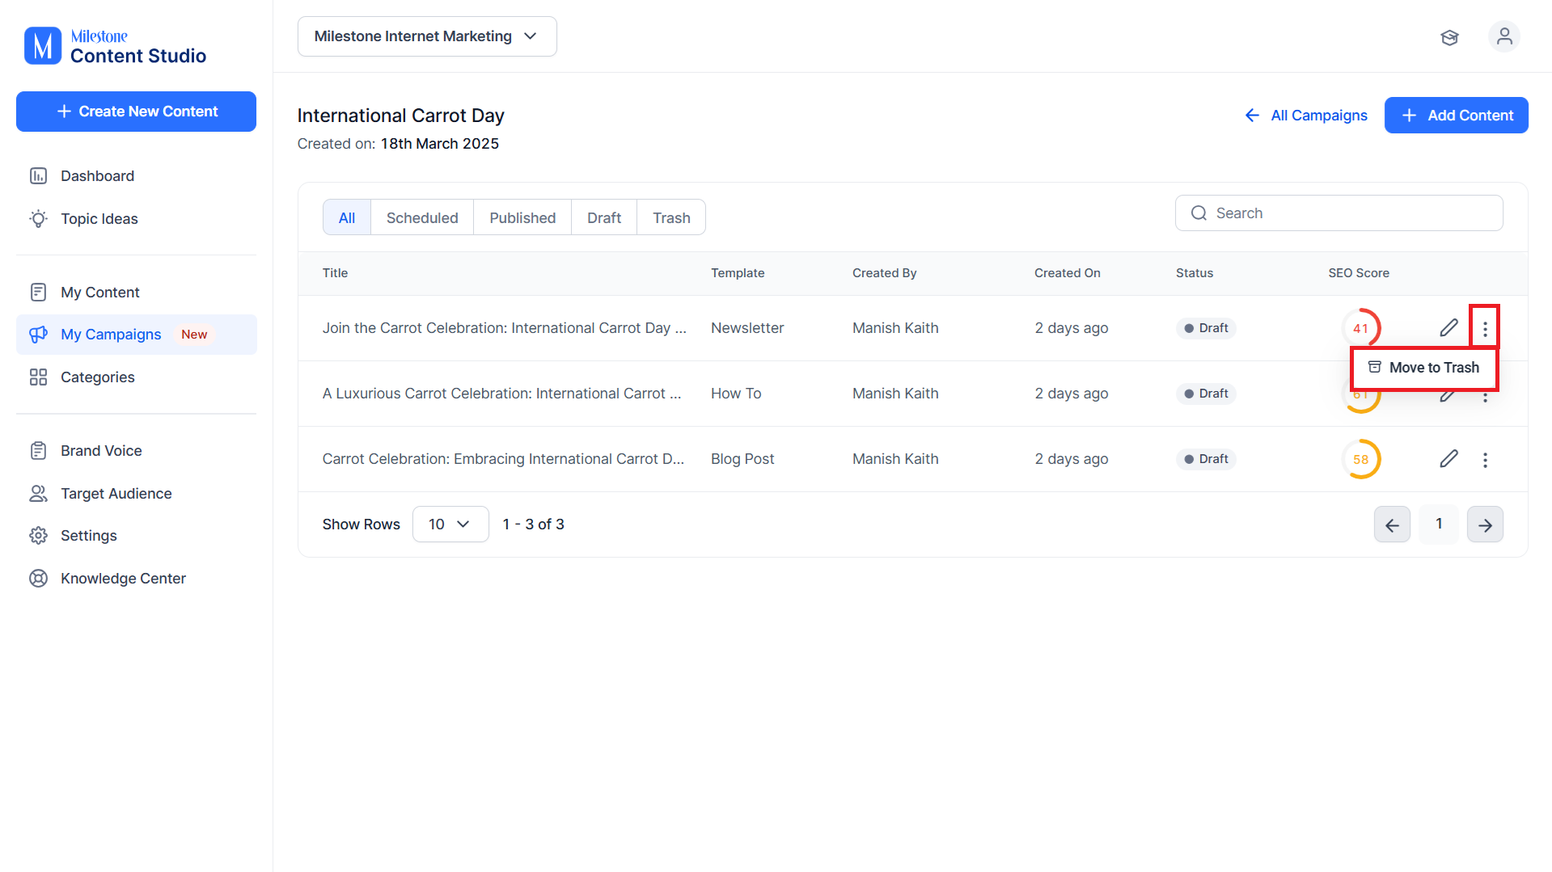This screenshot has width=1552, height=872.
Task: Go to the next page arrow
Action: (1485, 524)
